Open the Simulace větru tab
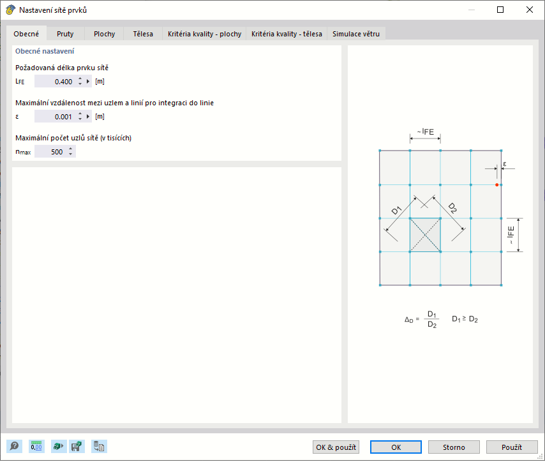Screen dimensions: 545x462 coord(356,34)
